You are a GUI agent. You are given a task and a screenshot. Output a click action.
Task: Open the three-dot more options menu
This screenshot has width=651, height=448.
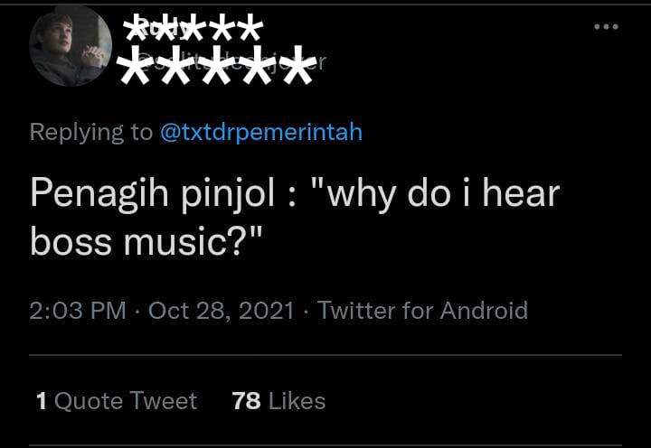click(606, 27)
